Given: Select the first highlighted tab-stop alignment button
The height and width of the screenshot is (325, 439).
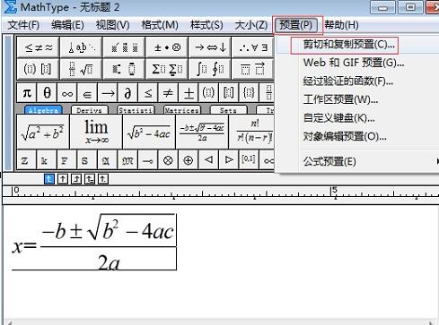Looking at the screenshot, I should pos(49,179).
